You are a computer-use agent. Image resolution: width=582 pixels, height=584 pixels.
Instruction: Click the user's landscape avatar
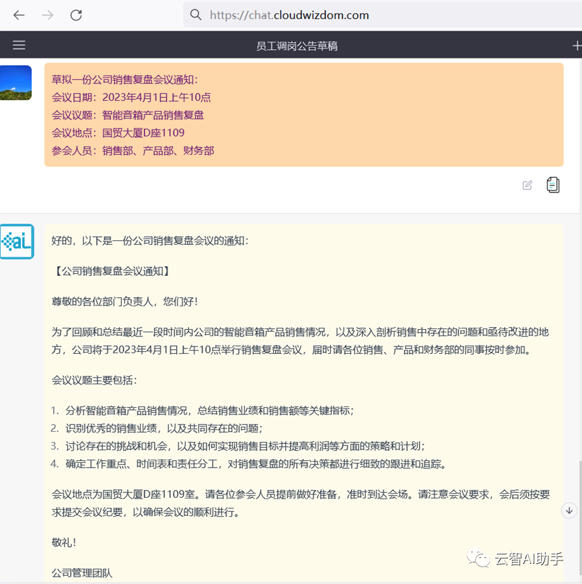[x=15, y=83]
